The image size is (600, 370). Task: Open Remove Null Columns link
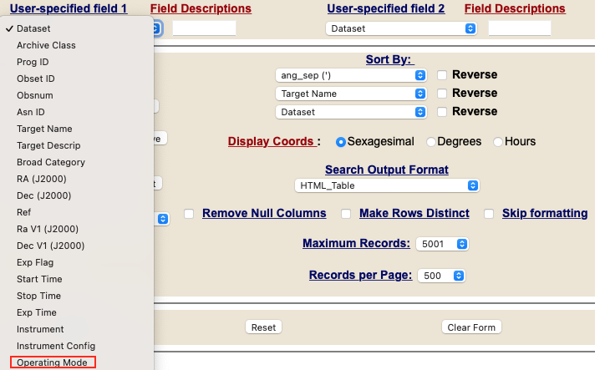click(x=264, y=213)
